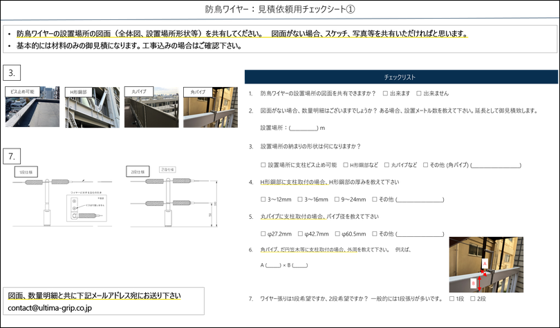The height and width of the screenshot is (328, 560).
Task: Click blank after その他 in pipe diameter question
Action: (420, 234)
